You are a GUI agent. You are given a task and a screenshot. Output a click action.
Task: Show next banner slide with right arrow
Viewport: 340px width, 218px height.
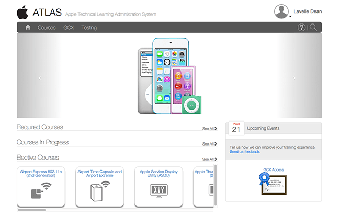[x=294, y=78]
